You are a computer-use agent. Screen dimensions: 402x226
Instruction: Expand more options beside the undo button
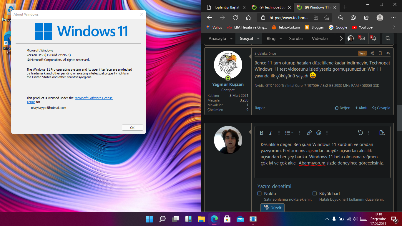tap(369, 133)
